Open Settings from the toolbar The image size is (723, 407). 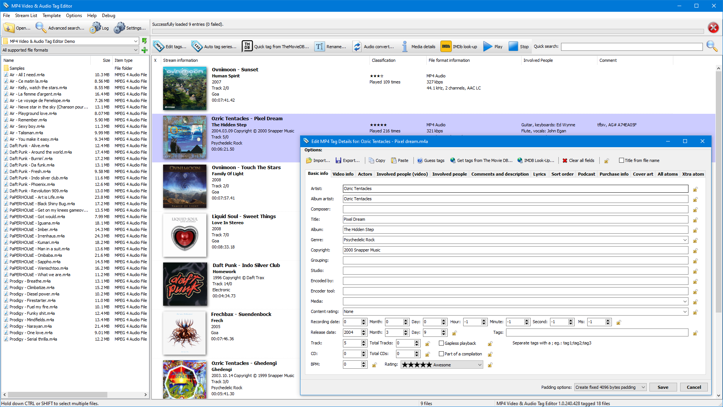(130, 28)
